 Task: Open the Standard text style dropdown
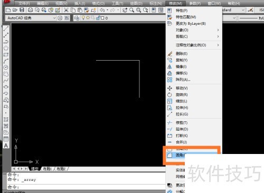click(x=243, y=10)
